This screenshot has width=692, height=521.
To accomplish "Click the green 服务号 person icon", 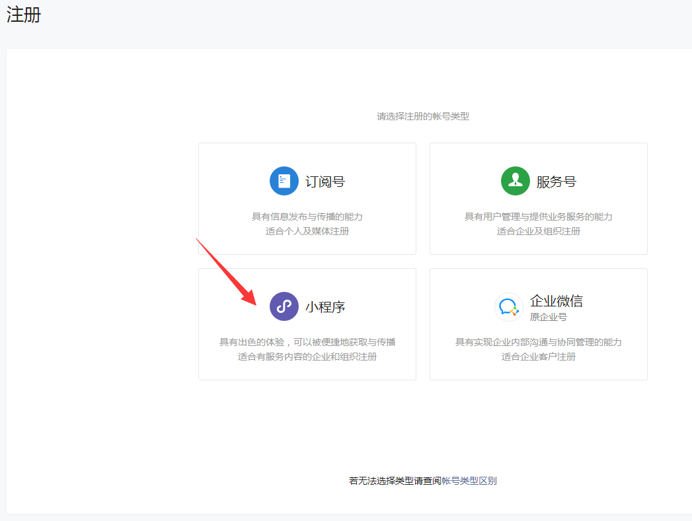I will (516, 181).
